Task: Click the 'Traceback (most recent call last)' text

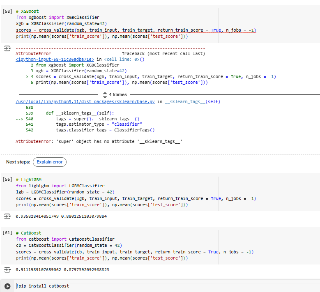Action: [x=163, y=54]
